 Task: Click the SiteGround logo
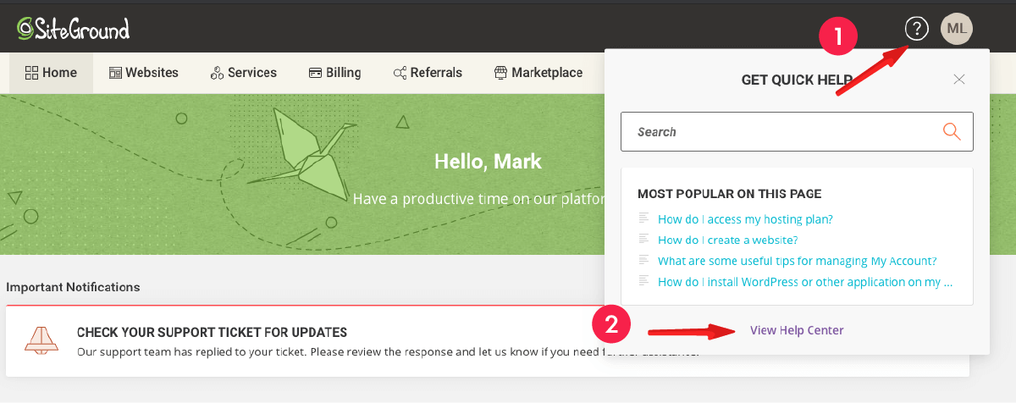[x=74, y=29]
